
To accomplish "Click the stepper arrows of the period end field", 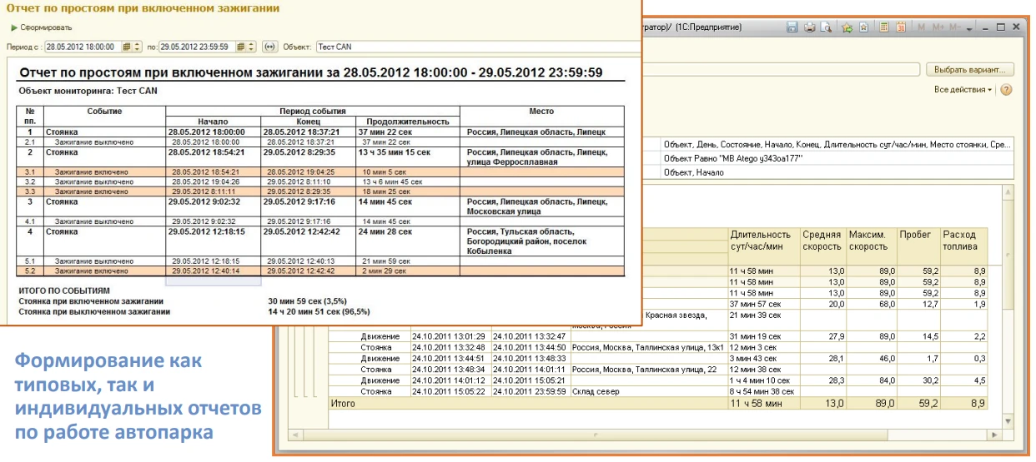I will [x=251, y=47].
